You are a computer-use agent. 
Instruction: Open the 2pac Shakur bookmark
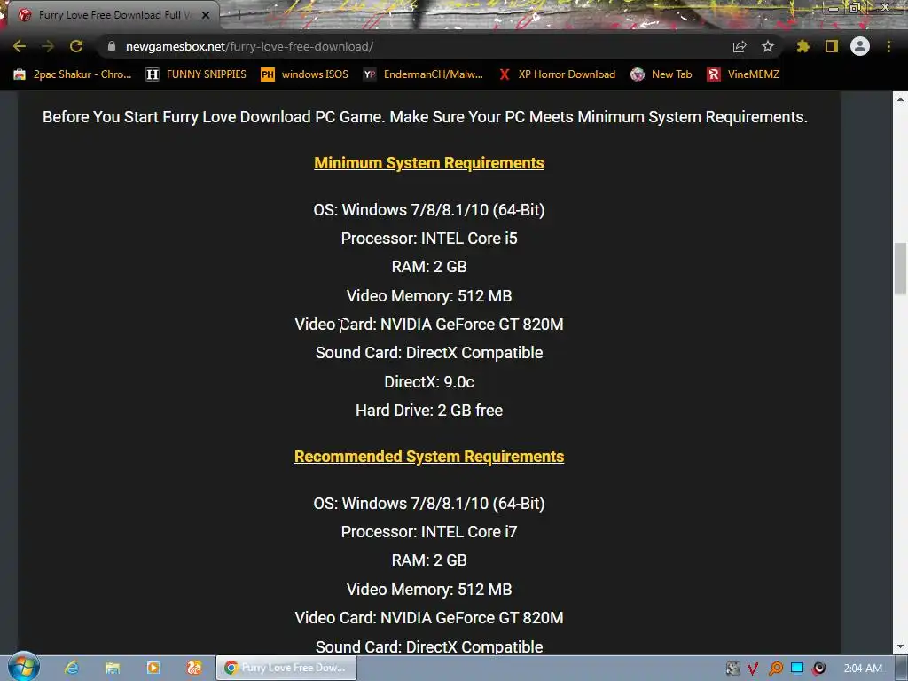[x=73, y=74]
